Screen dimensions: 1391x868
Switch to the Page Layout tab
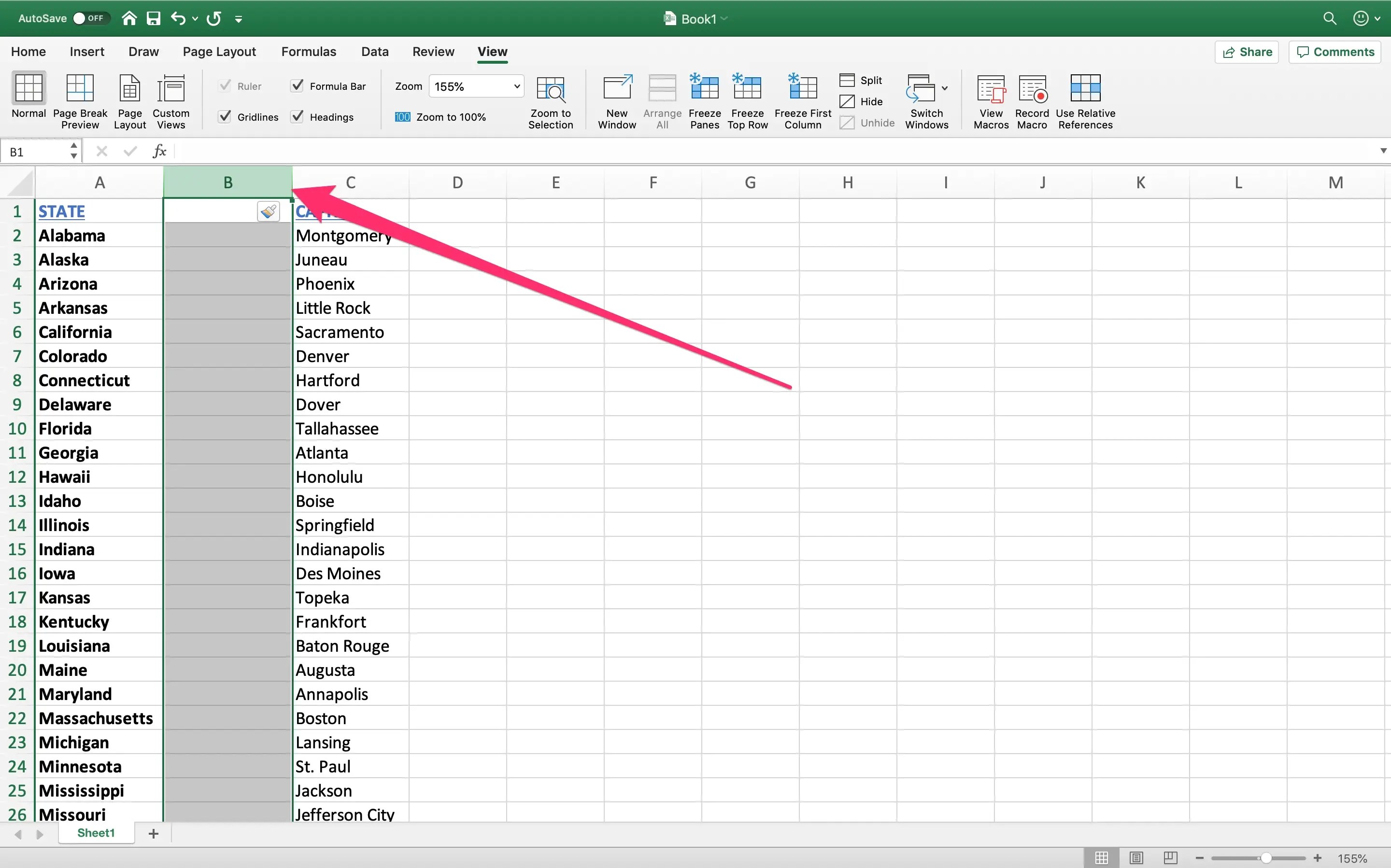219,52
